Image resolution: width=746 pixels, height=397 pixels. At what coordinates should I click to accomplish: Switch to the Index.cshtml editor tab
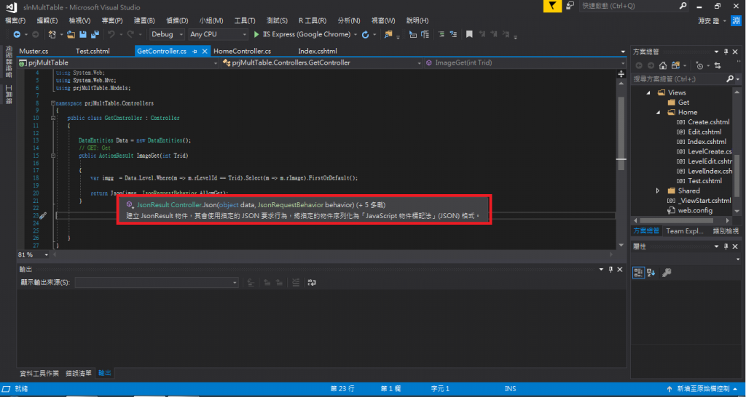coord(318,52)
